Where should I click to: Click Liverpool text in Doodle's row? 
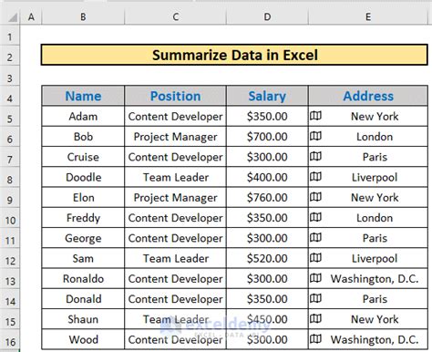point(375,178)
